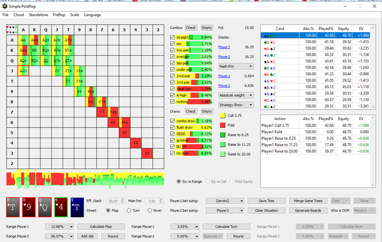The width and height of the screenshot is (382, 242).
Task: Click the red Fold color swatch
Action: click(223, 125)
